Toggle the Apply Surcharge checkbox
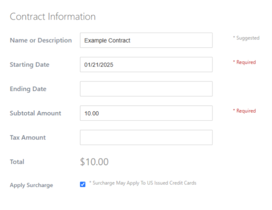272x210 pixels. 83,184
